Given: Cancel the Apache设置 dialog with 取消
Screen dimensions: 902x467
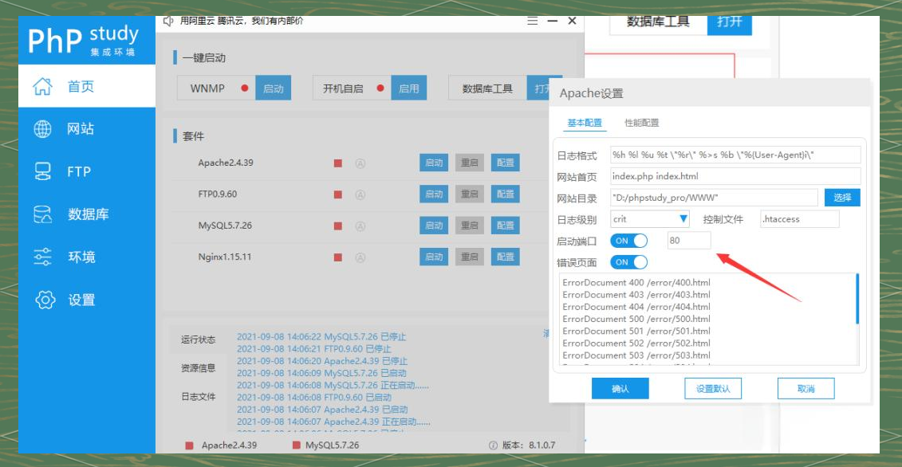Looking at the screenshot, I should tap(806, 389).
